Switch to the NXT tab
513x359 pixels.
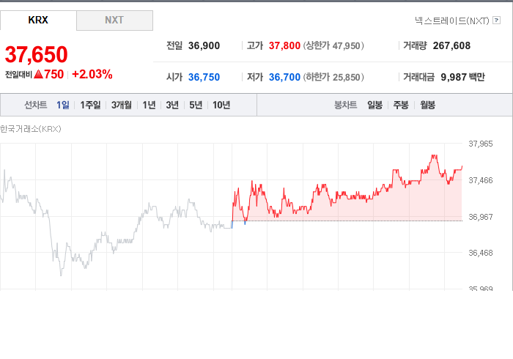pyautogui.click(x=114, y=21)
